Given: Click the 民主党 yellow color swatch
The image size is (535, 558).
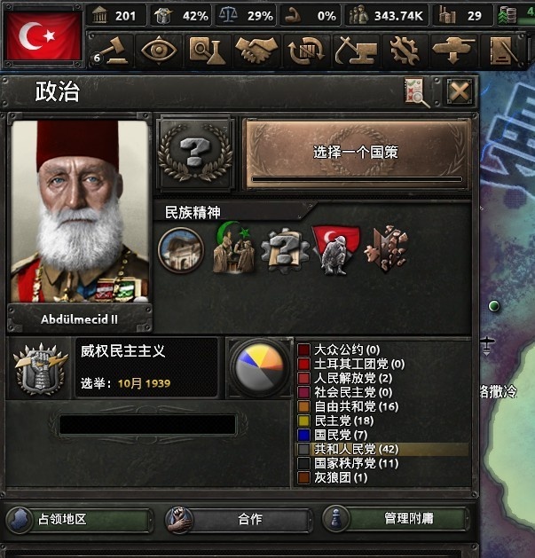Looking at the screenshot, I should 303,420.
